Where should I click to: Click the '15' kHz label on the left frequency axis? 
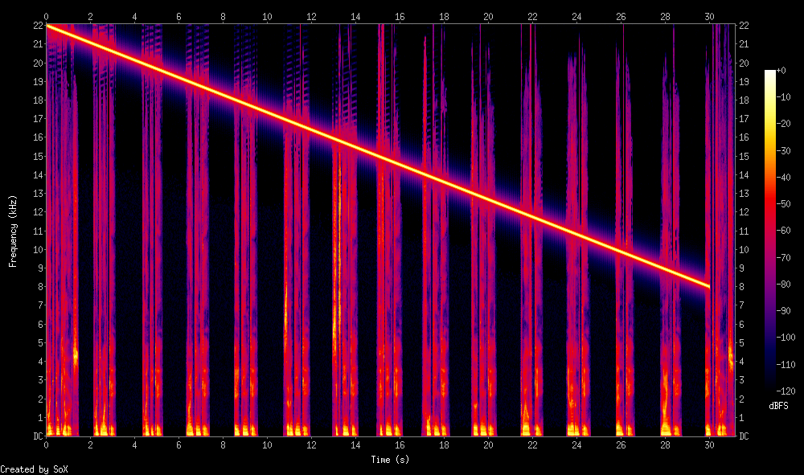click(38, 156)
